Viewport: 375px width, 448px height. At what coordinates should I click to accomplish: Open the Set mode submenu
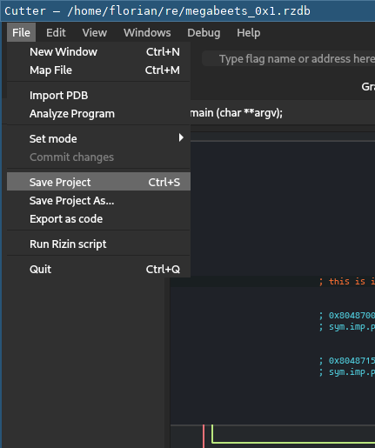coord(98,139)
